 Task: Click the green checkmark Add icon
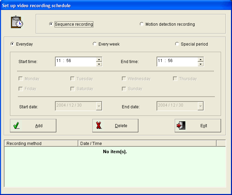click(16, 126)
